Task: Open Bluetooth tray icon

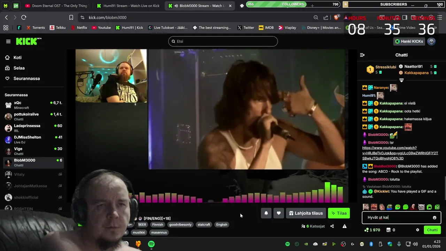Action: pyautogui.click(x=371, y=244)
